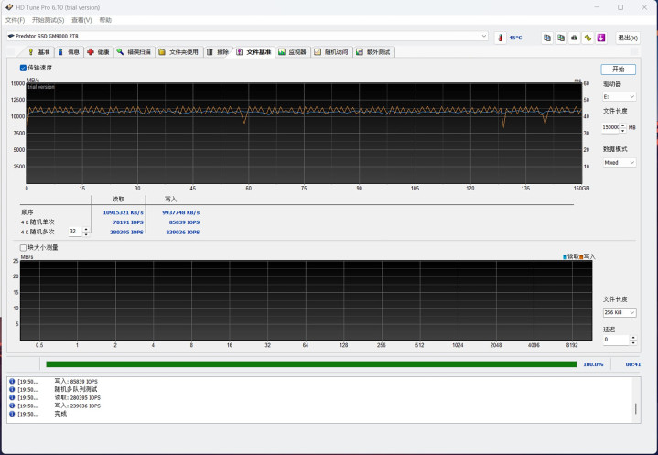Click the purple download arrow icon
This screenshot has height=455, width=658.
coord(601,38)
